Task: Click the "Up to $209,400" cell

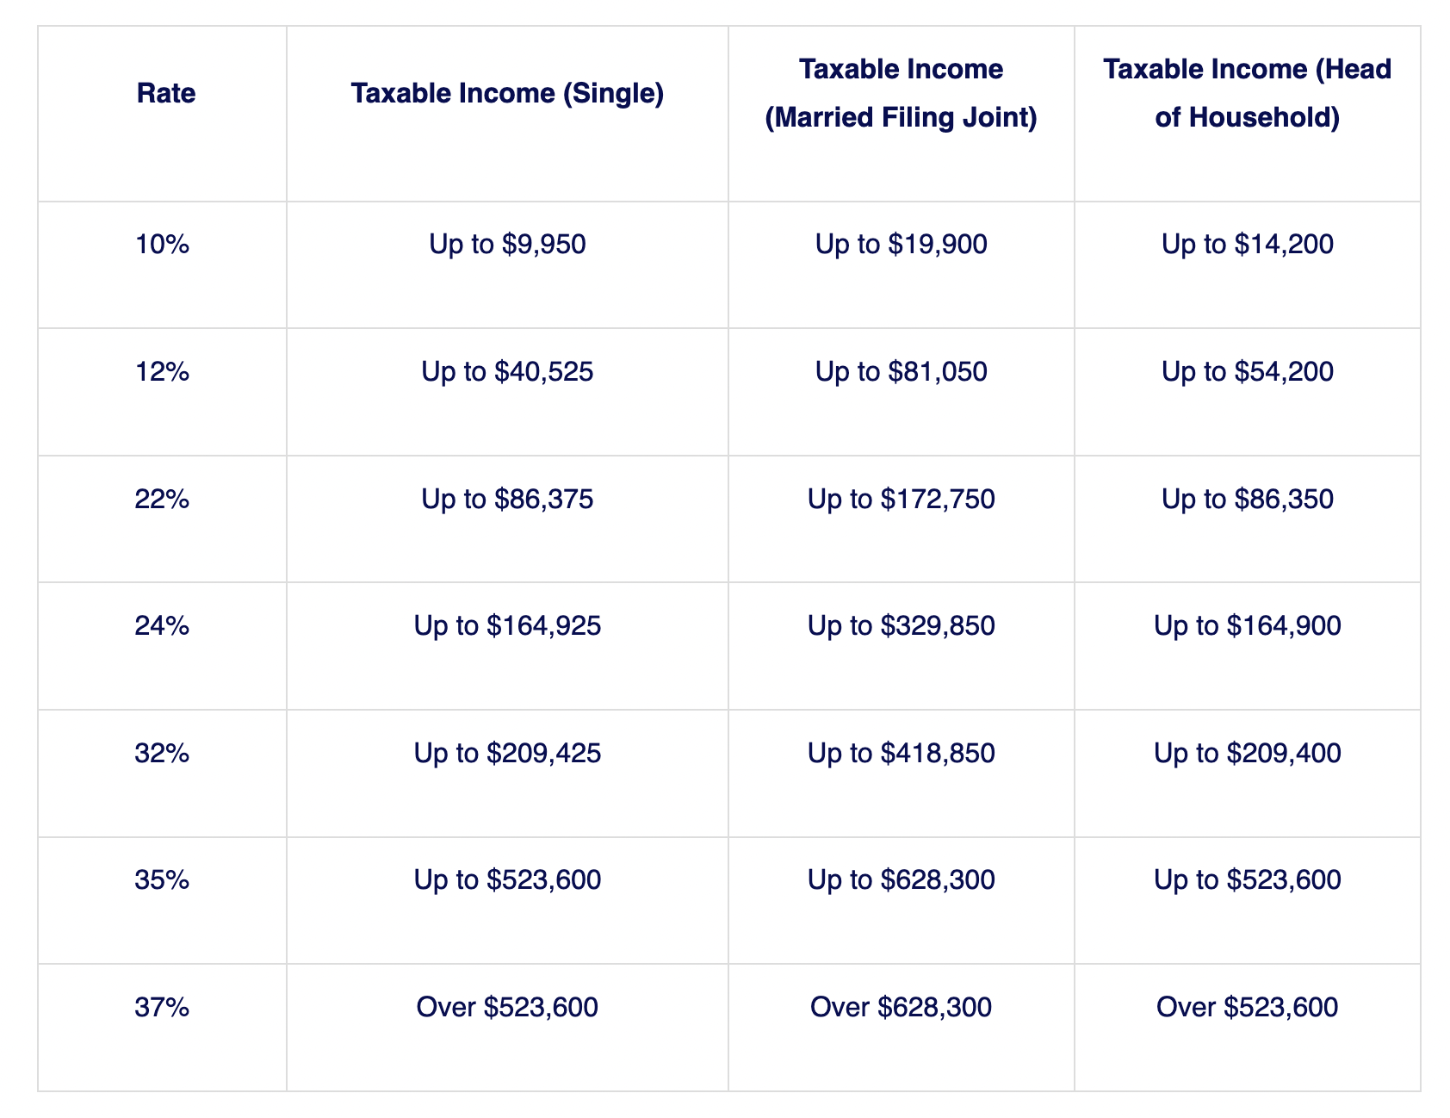Action: 1247,754
